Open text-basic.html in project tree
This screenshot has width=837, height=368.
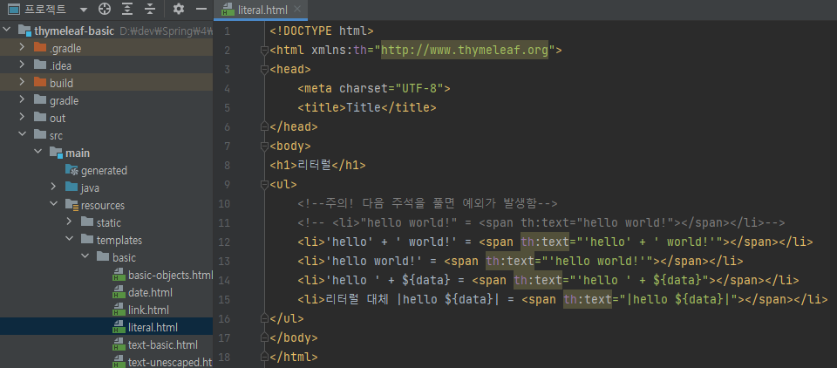click(163, 344)
